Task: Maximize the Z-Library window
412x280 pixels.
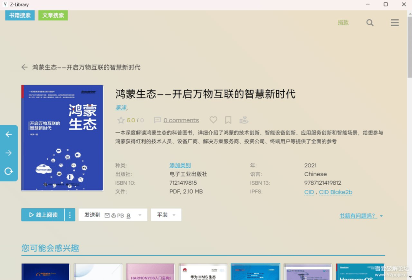Action: click(x=385, y=4)
